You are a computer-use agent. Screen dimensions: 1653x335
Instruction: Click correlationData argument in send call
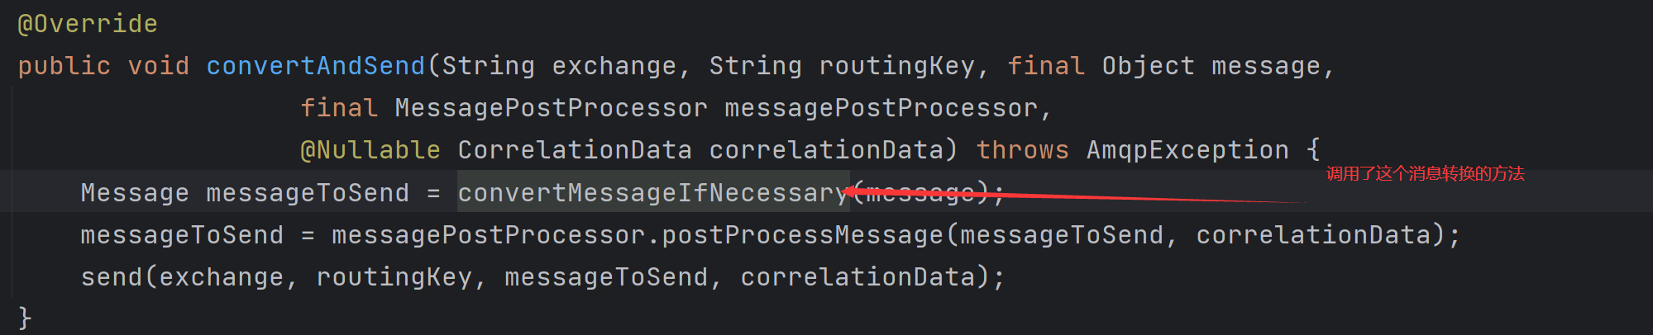tap(858, 277)
